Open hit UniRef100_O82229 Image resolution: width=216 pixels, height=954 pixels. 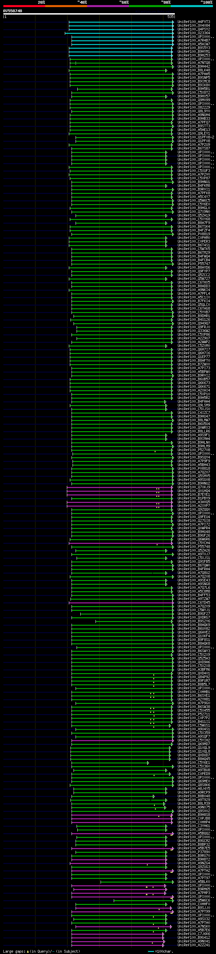coord(193,107)
